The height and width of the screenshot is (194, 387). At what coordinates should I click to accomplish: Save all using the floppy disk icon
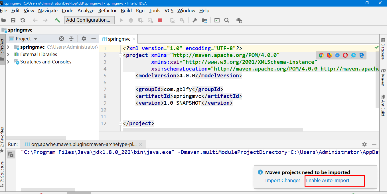click(13, 20)
